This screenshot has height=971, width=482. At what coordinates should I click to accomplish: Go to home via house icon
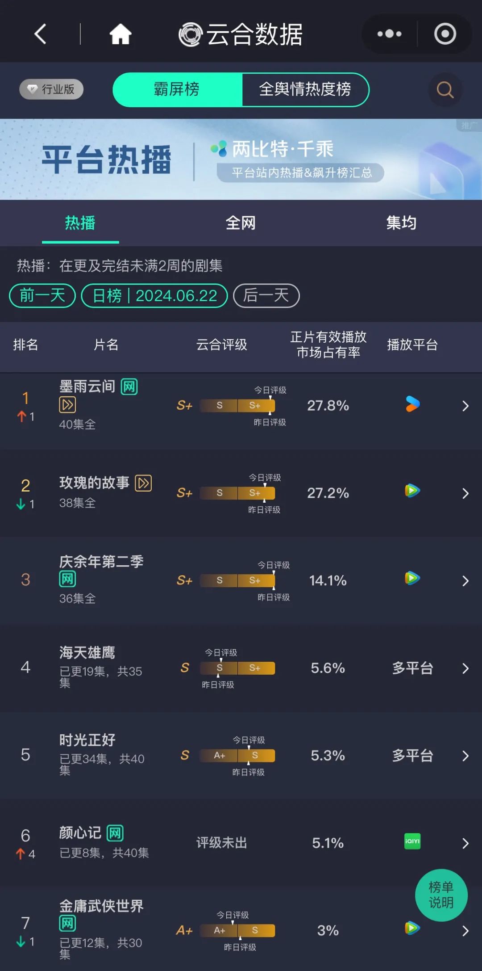point(120,34)
